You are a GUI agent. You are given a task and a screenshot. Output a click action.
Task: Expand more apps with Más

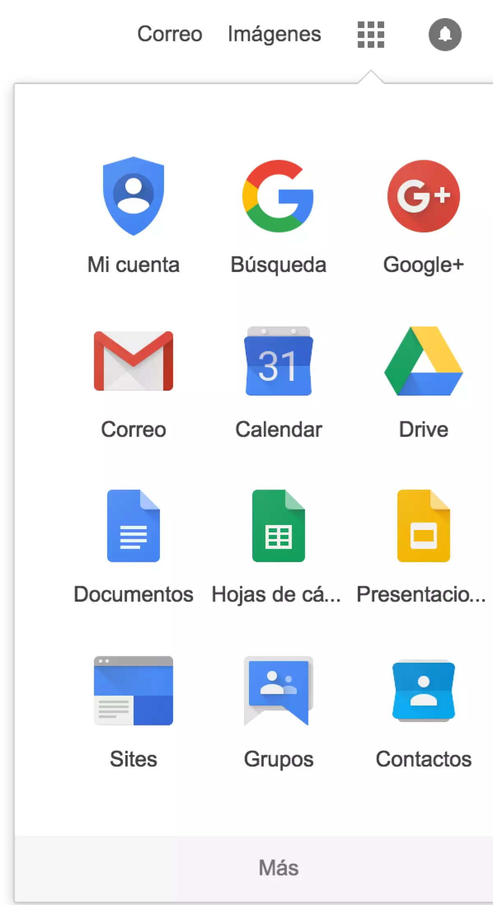click(278, 868)
